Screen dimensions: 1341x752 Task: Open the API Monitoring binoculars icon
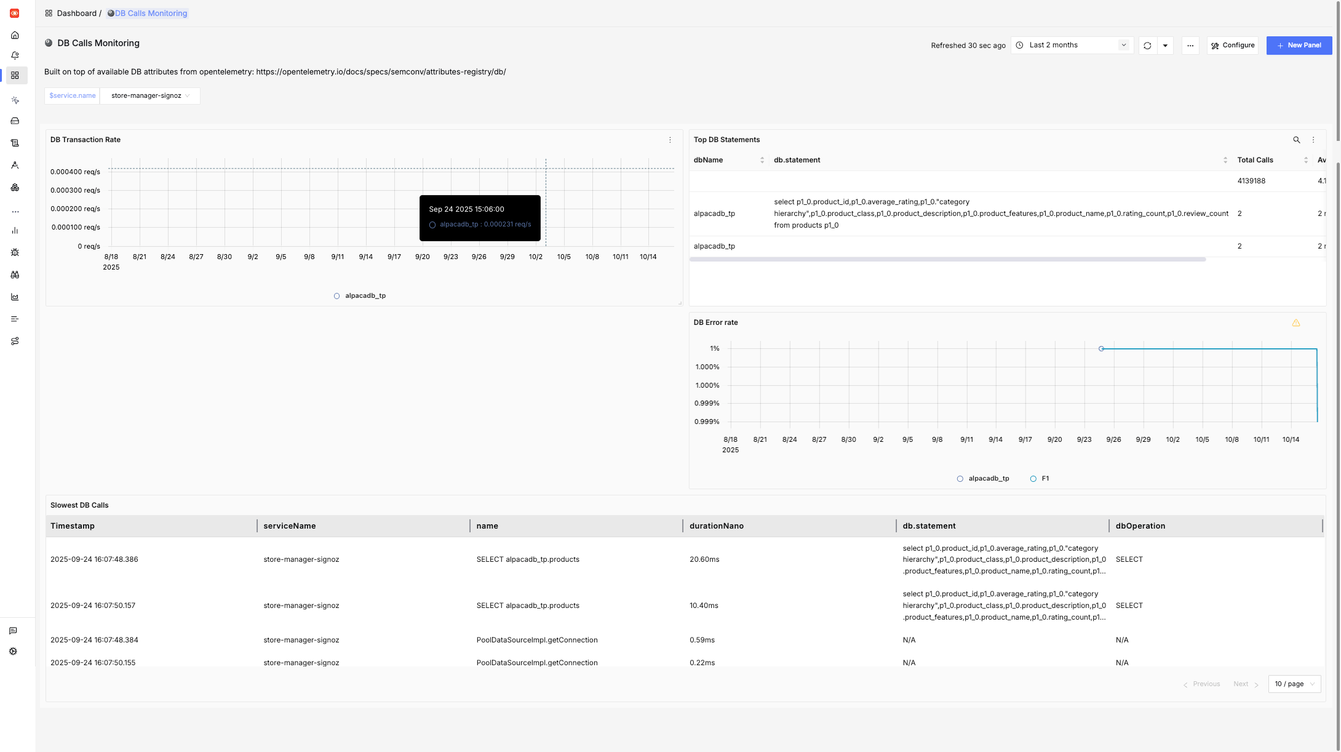pyautogui.click(x=15, y=274)
